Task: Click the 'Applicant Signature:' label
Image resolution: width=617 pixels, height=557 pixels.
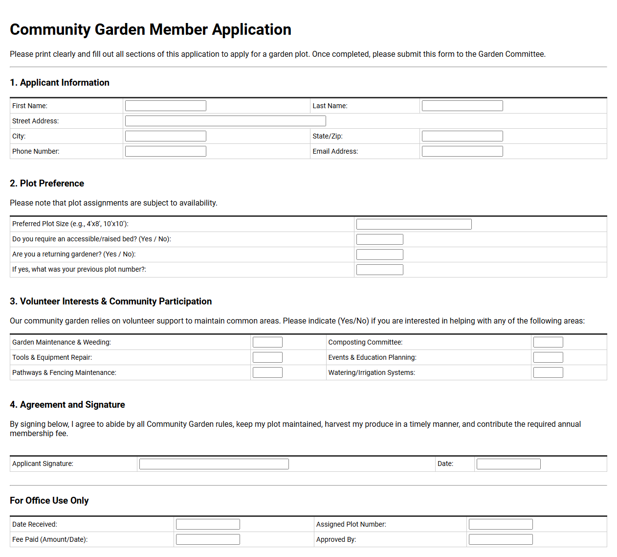Action: point(43,464)
